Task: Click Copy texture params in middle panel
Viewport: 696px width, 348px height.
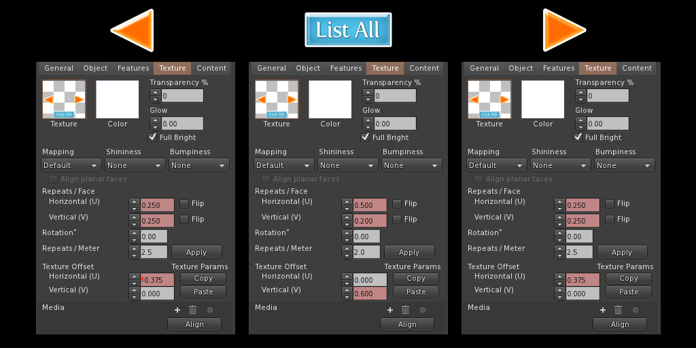Action: point(416,279)
